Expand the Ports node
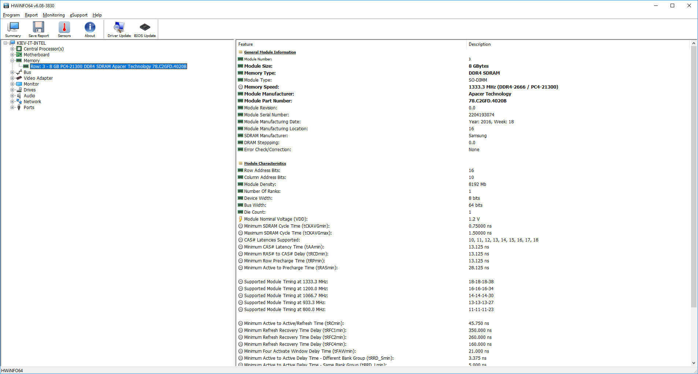This screenshot has height=374, width=698. (12, 107)
